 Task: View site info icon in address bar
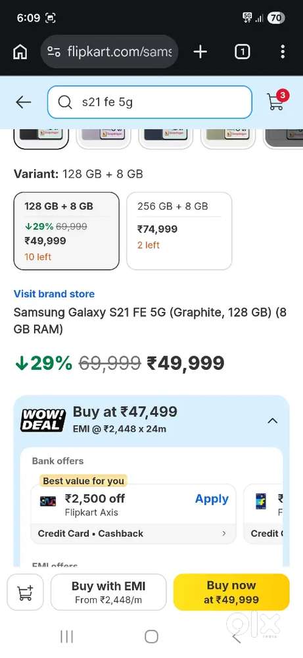[x=54, y=52]
